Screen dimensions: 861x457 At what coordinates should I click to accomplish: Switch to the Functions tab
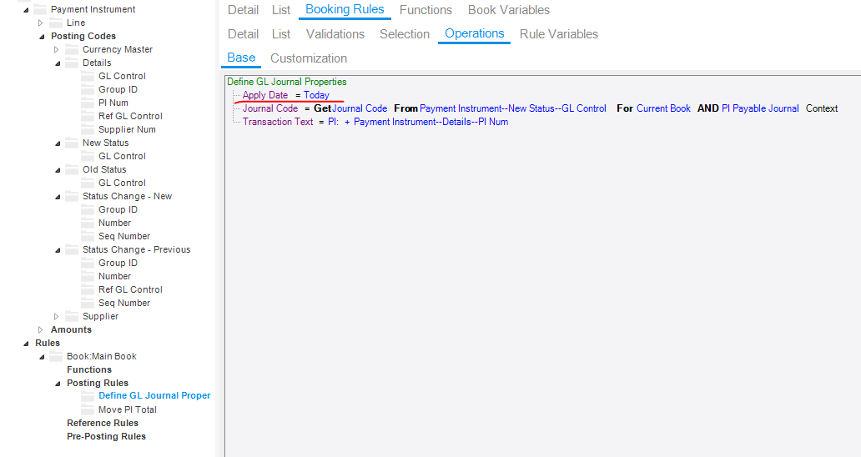(425, 10)
